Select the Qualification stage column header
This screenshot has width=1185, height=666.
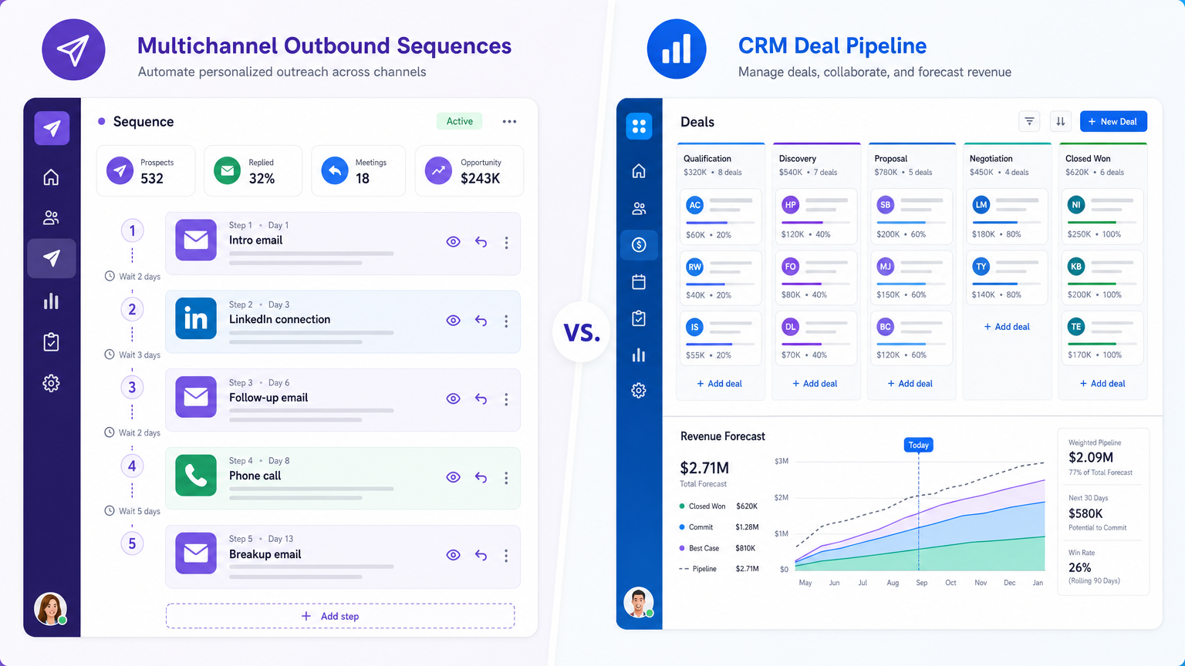click(721, 164)
